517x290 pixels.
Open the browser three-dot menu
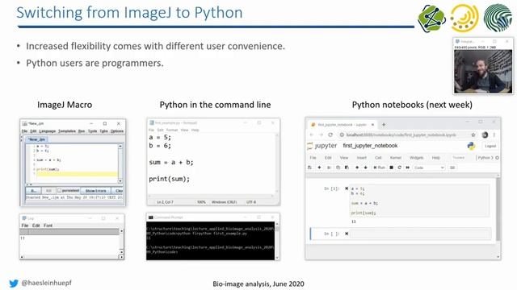(494, 135)
